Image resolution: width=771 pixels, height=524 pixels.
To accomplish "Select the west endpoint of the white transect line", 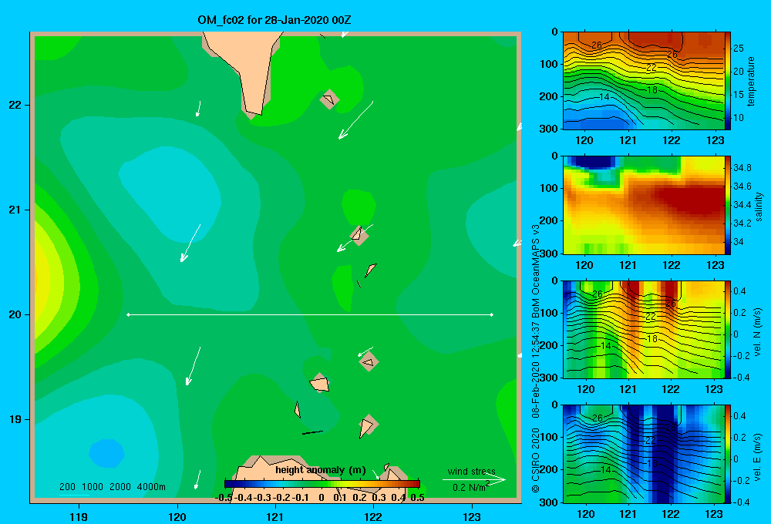I will point(128,314).
